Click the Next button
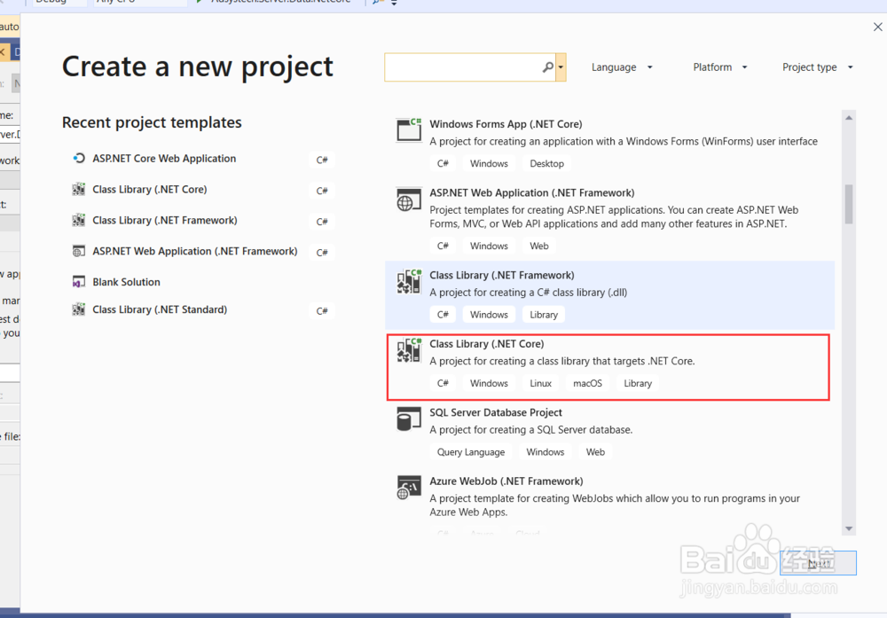The height and width of the screenshot is (618, 887). pos(818,563)
